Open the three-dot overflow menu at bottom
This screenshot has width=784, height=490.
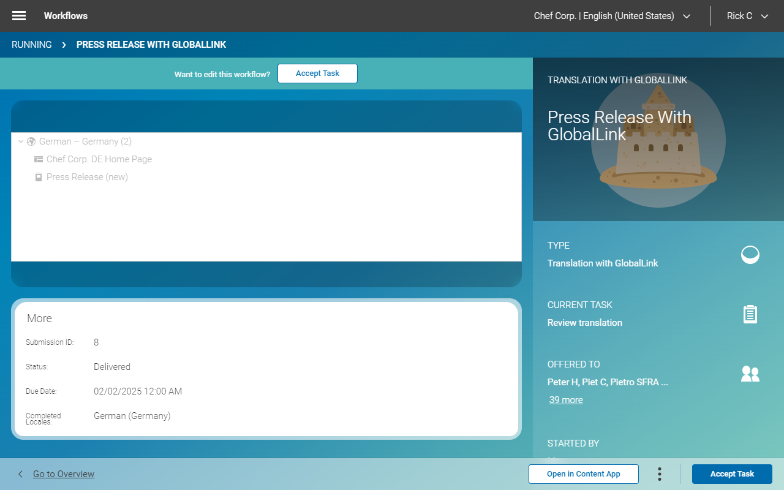click(x=659, y=473)
